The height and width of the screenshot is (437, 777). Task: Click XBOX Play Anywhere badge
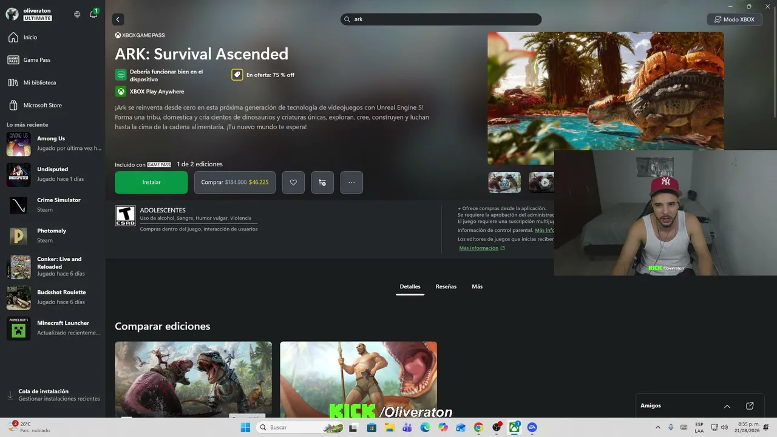pos(150,92)
